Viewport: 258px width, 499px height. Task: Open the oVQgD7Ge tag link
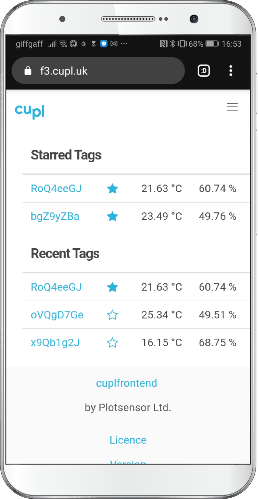click(x=57, y=315)
